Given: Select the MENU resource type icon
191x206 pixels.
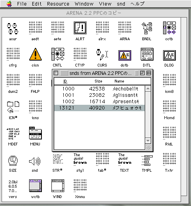Looking at the screenshot, I should click(35, 133).
